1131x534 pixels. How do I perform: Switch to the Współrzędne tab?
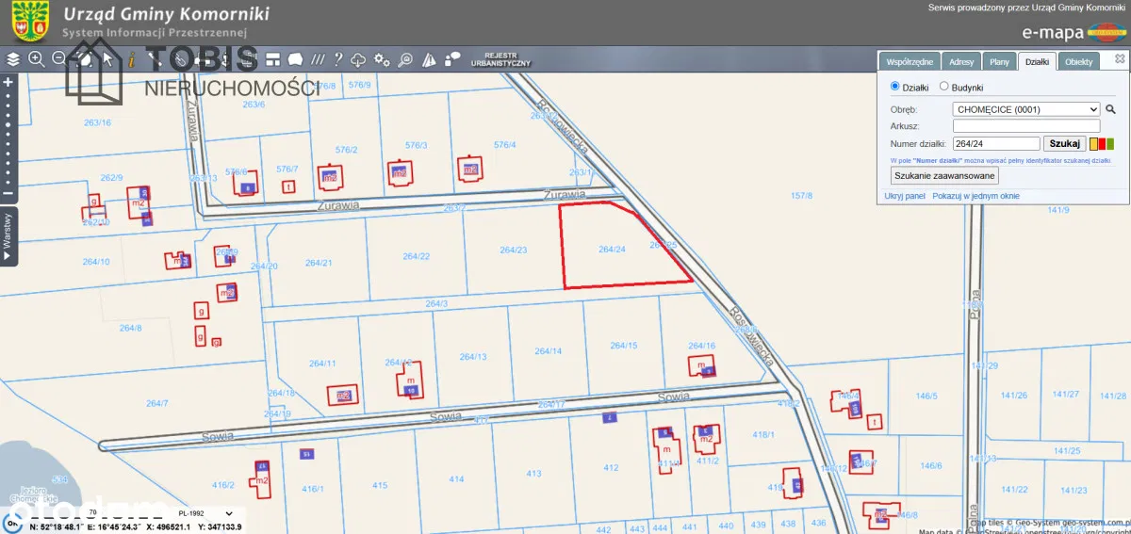[910, 61]
